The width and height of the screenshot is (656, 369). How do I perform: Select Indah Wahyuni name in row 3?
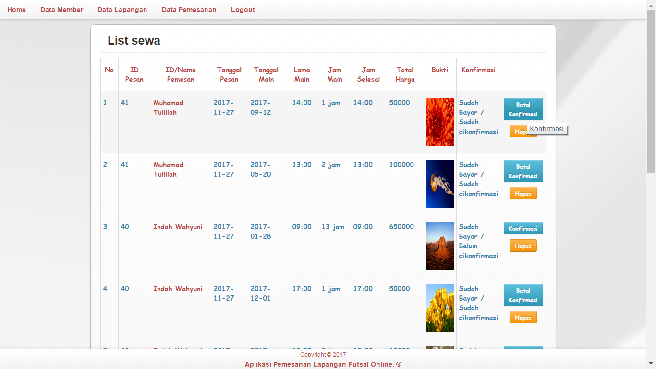click(x=178, y=227)
